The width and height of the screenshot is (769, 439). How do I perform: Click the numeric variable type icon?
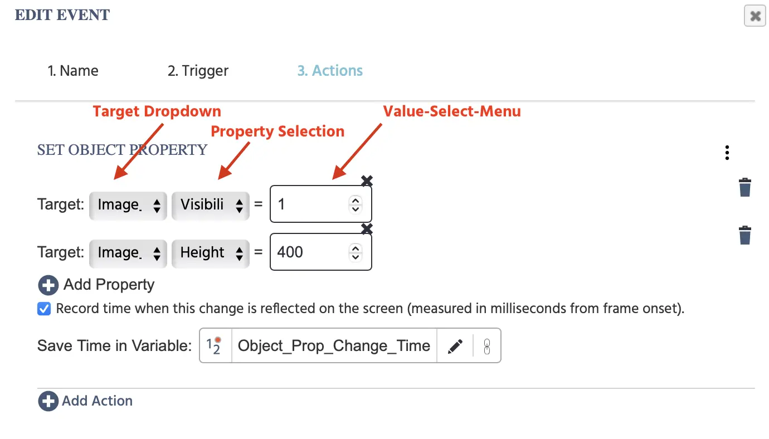point(215,346)
